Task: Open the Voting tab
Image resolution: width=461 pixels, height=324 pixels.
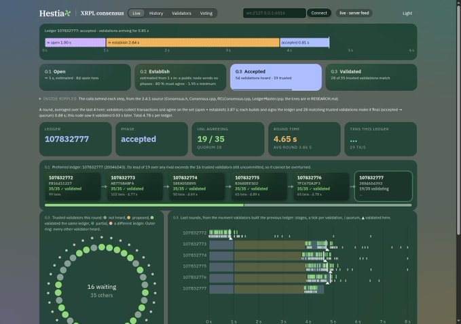Action: click(206, 13)
